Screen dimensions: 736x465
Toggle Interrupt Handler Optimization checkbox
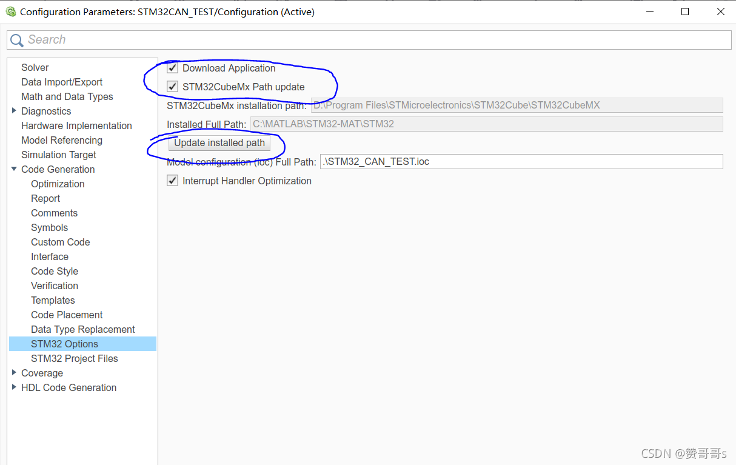[x=173, y=181]
